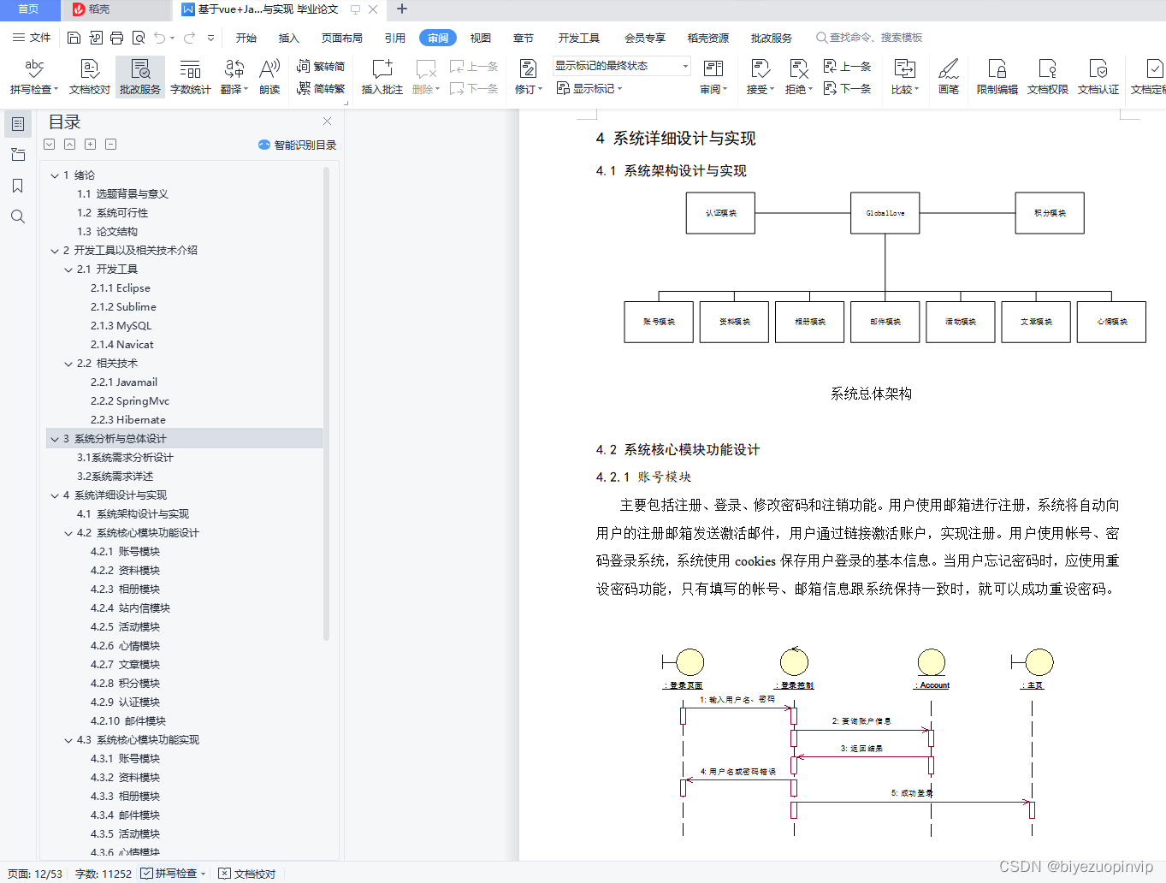Screen dimensions: 1166x883
Task: Collapse the 3 系统分析与总体设计 node
Action: (x=55, y=439)
